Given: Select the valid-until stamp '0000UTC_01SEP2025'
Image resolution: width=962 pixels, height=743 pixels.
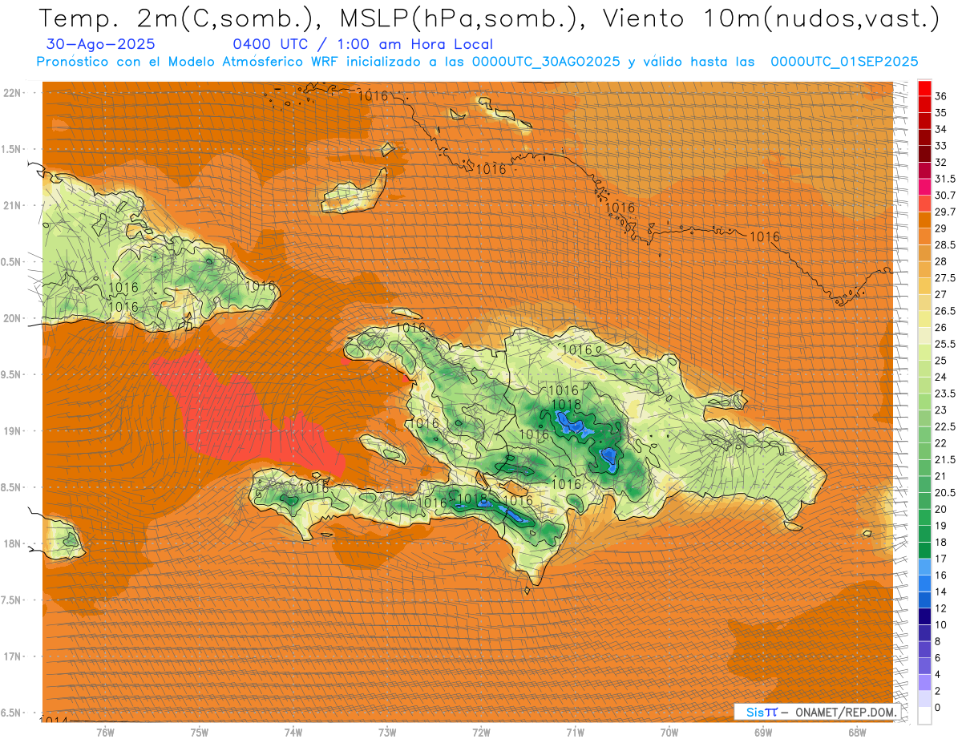Looking at the screenshot, I should point(844,62).
